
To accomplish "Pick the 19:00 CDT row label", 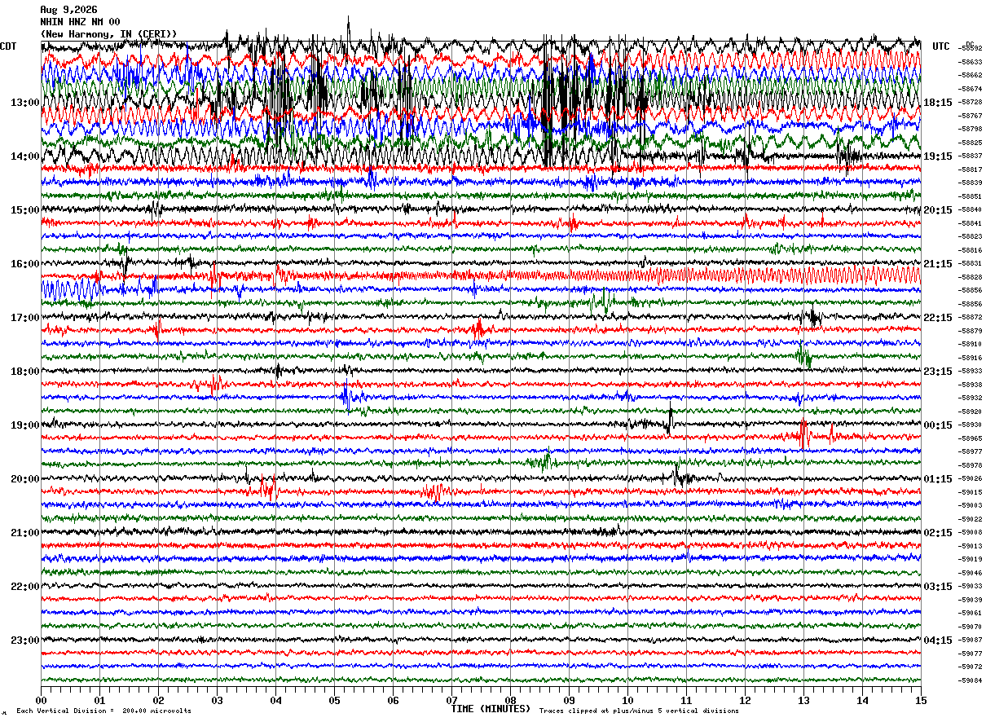I will point(25,425).
